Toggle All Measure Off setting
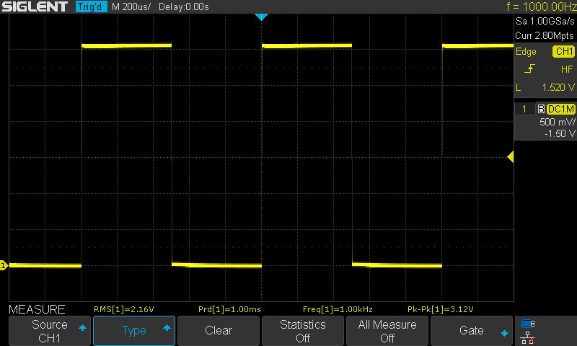577x346 pixels. pos(387,331)
